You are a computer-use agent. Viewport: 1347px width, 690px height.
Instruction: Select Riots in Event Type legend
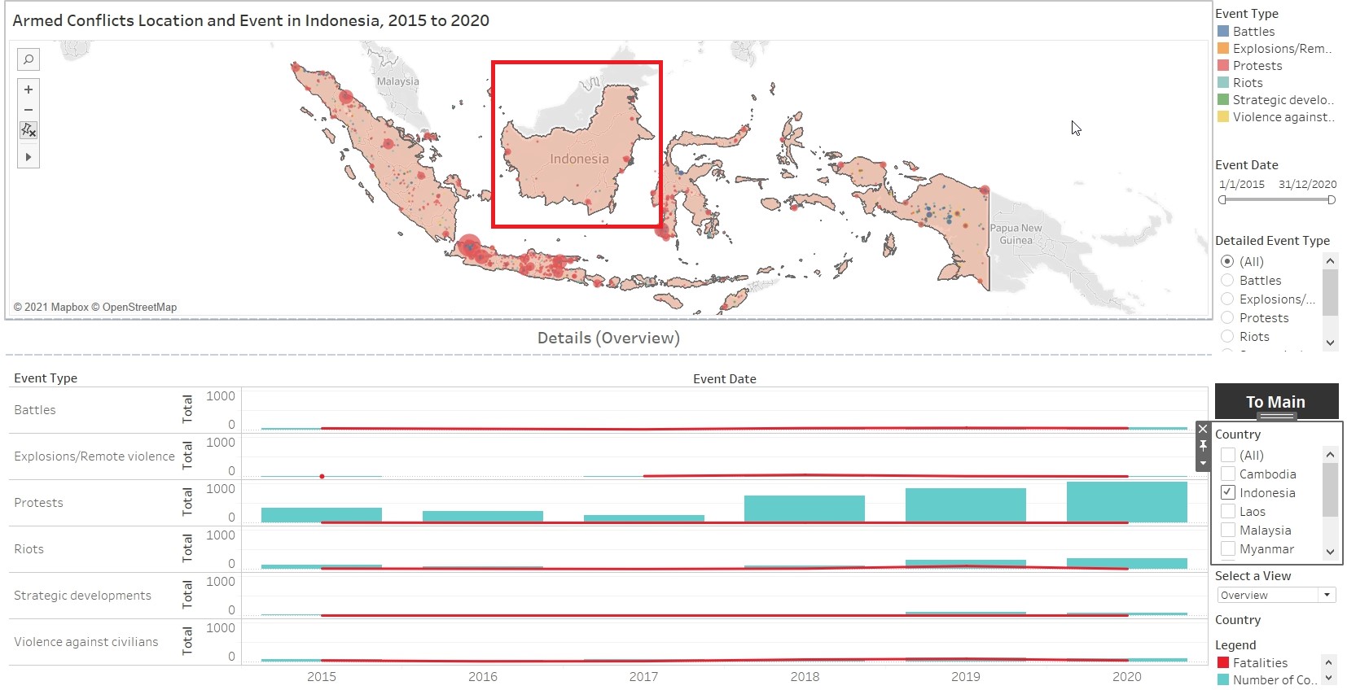coord(1247,83)
